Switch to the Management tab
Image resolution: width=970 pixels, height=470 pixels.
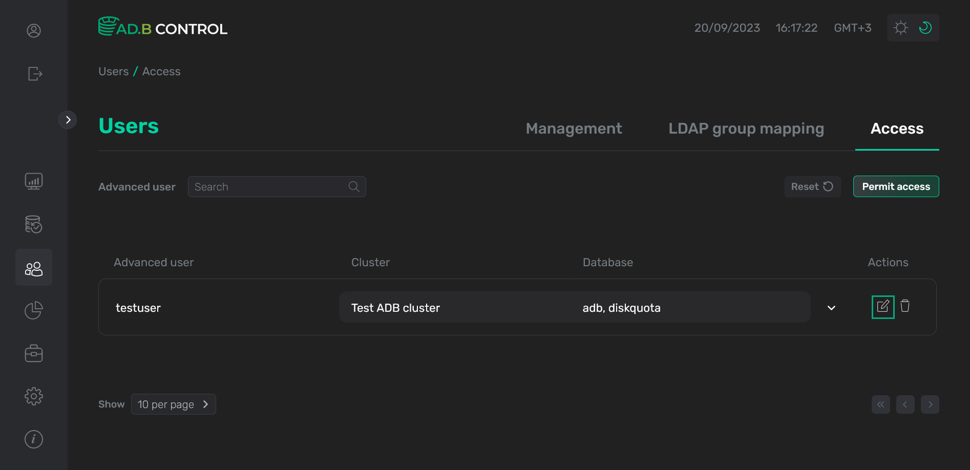pos(574,129)
